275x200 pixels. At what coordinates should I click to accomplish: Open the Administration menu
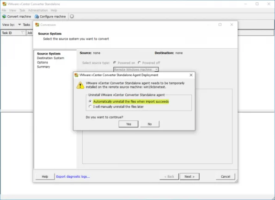click(x=38, y=10)
